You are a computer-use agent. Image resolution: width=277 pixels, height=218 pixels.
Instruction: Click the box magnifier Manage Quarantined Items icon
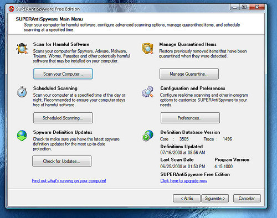(148, 48)
